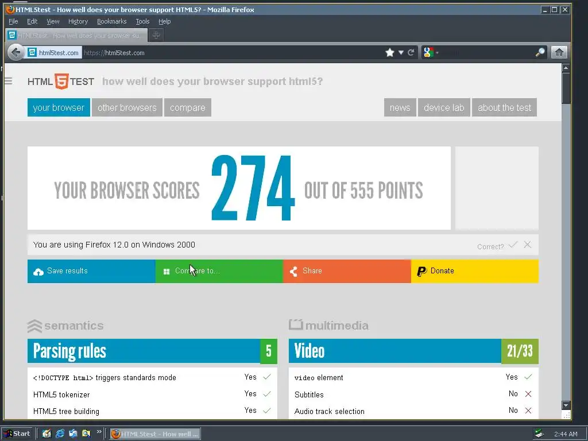588x441 pixels.
Task: Click the 'HTML5 tree building' row text
Action: tap(66, 411)
